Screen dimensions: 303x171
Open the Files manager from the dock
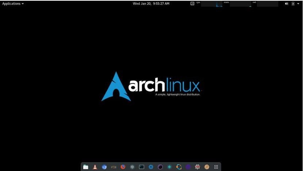click(85, 167)
